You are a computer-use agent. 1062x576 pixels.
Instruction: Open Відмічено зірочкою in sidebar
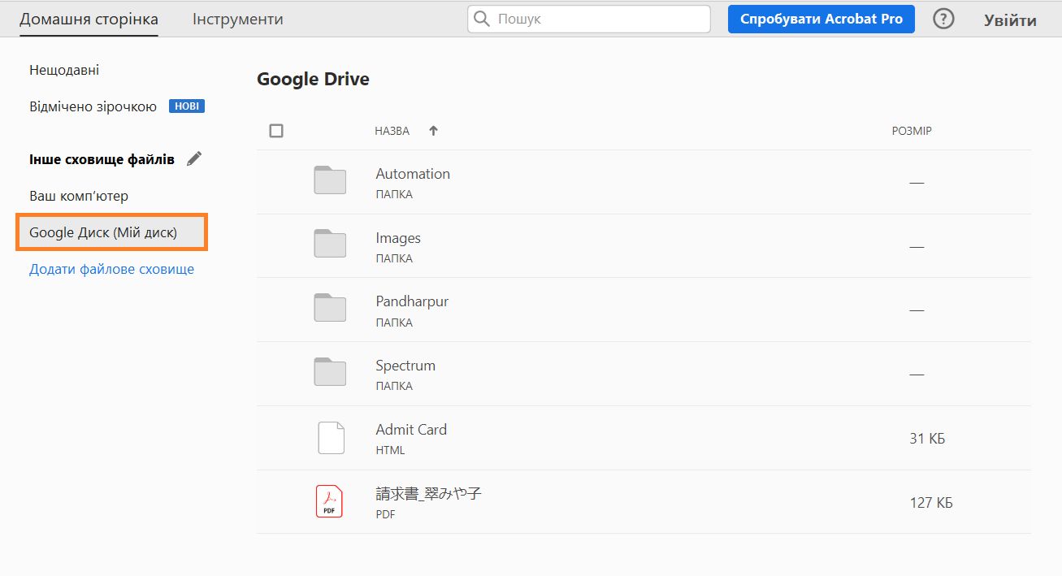(92, 105)
